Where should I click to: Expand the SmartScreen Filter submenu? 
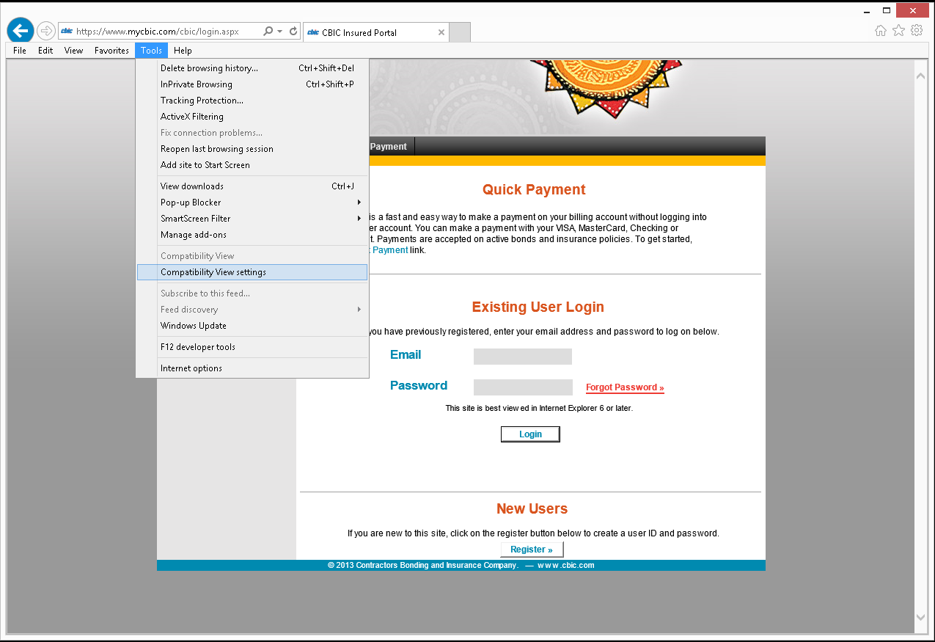pos(252,219)
